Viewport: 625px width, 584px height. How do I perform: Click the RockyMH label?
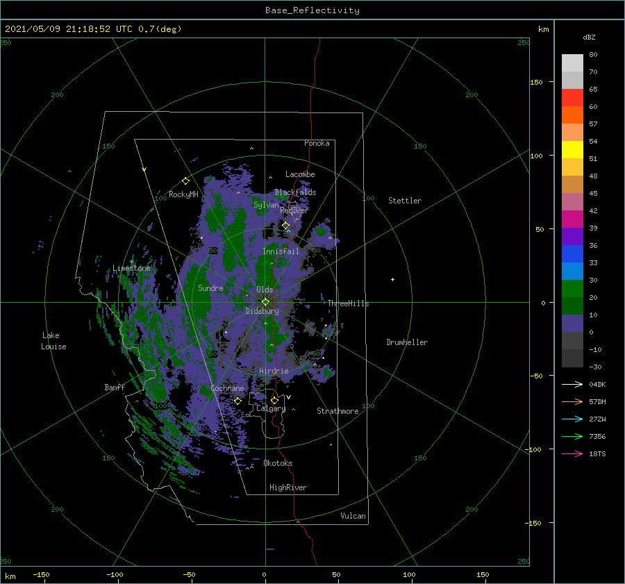pyautogui.click(x=183, y=194)
